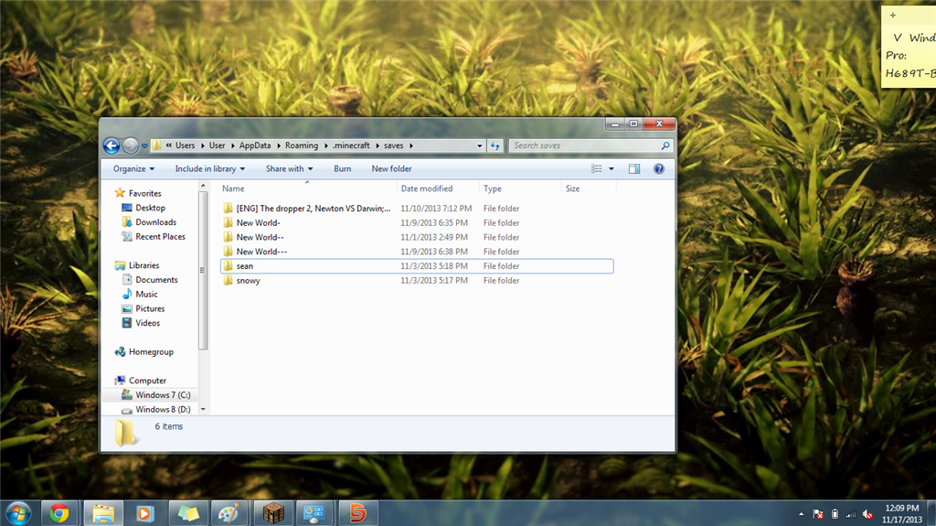This screenshot has height=526, width=936.
Task: Open Paint from the taskbar
Action: [x=228, y=513]
